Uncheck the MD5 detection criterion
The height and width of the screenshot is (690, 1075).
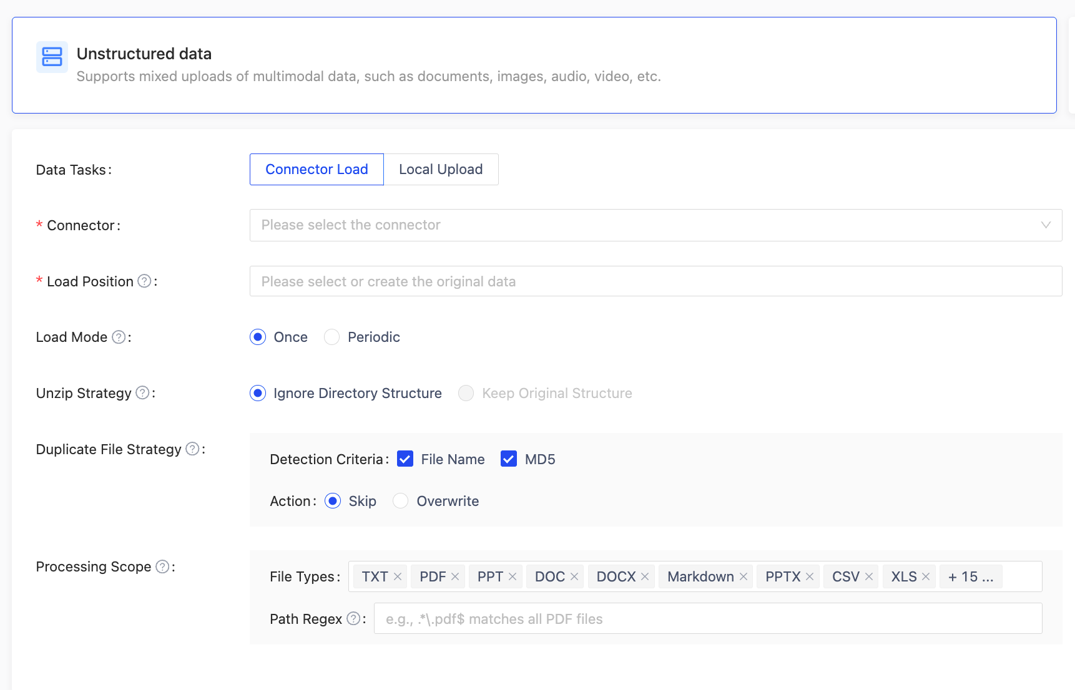(x=509, y=459)
